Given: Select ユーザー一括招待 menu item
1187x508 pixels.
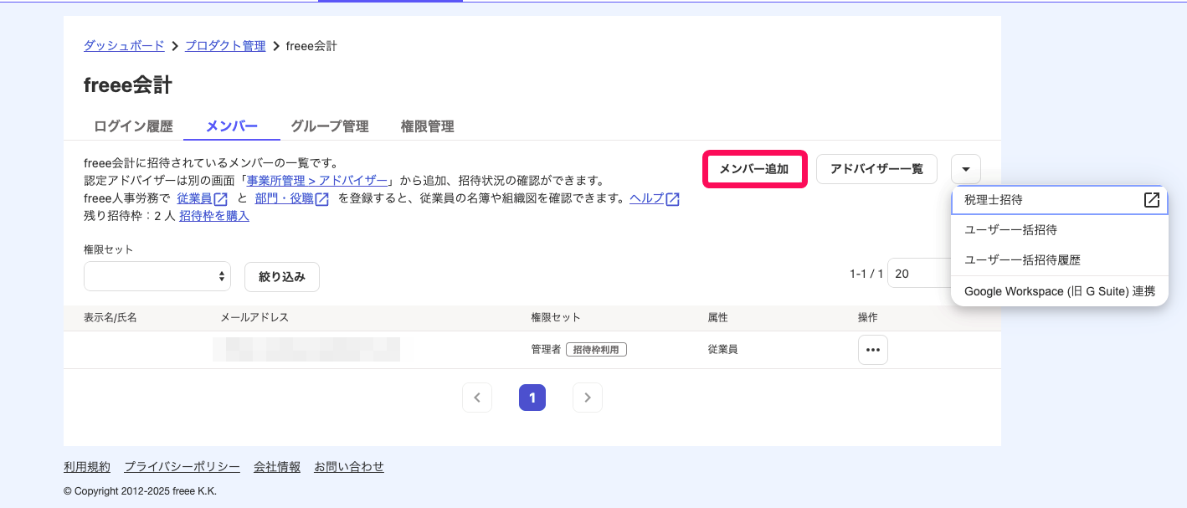Looking at the screenshot, I should click(1060, 230).
